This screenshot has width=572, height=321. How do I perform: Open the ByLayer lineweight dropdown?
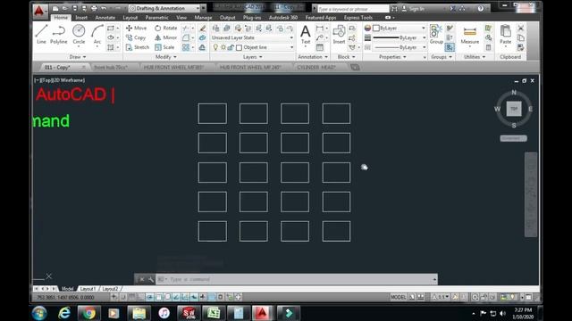coord(399,37)
